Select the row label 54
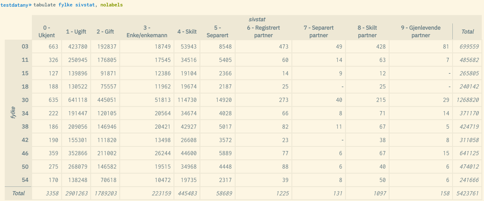The image size is (484, 201). (25, 180)
